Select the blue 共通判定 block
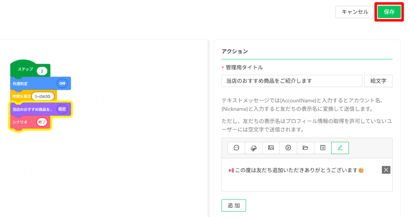 pyautogui.click(x=40, y=84)
